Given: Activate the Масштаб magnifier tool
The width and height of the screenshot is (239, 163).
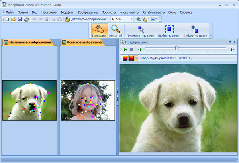Looking at the screenshot, I should (116, 31).
